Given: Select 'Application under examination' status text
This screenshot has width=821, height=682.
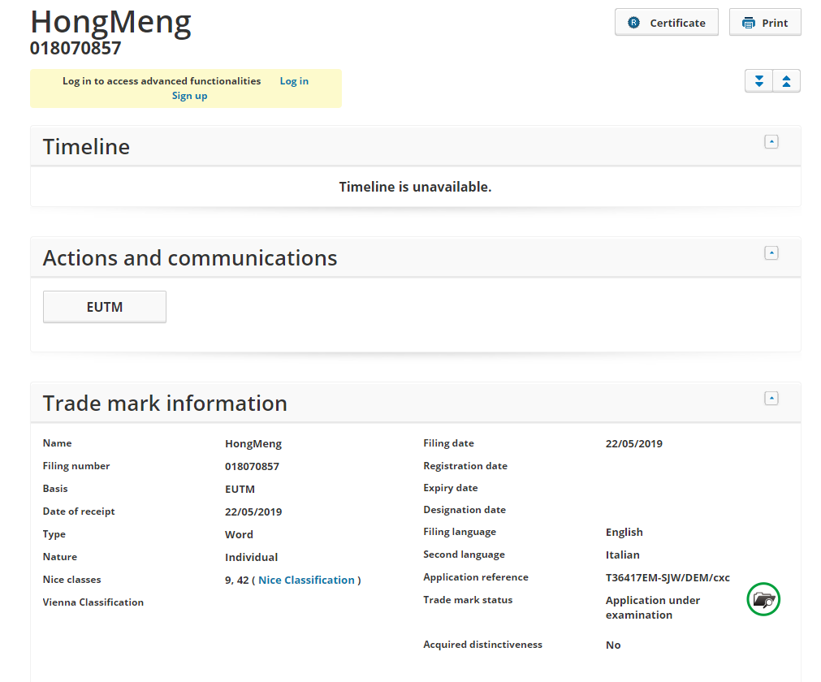Looking at the screenshot, I should click(x=653, y=607).
